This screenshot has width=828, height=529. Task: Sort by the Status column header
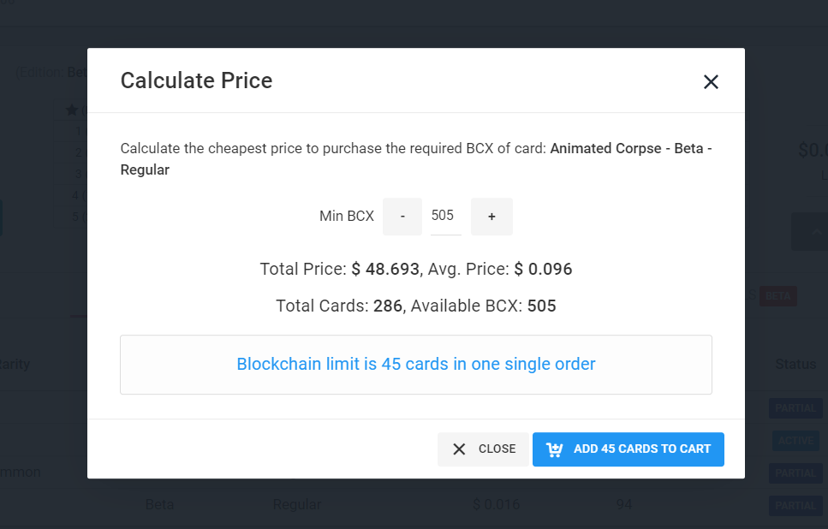pos(795,364)
